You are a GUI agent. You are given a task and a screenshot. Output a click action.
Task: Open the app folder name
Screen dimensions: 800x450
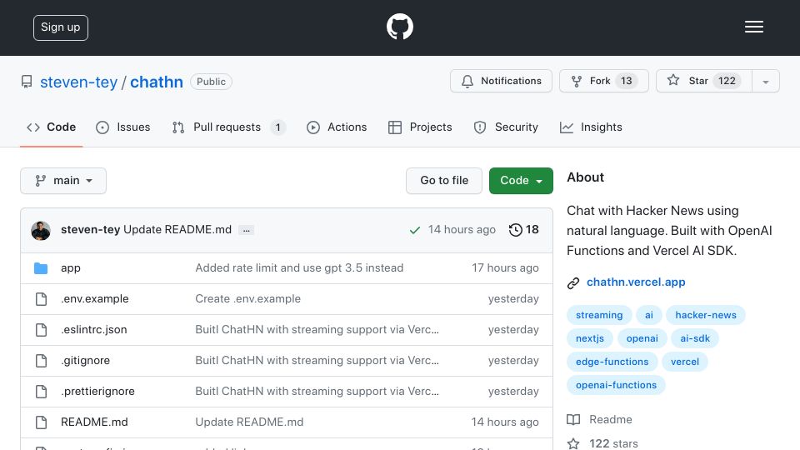coord(70,268)
